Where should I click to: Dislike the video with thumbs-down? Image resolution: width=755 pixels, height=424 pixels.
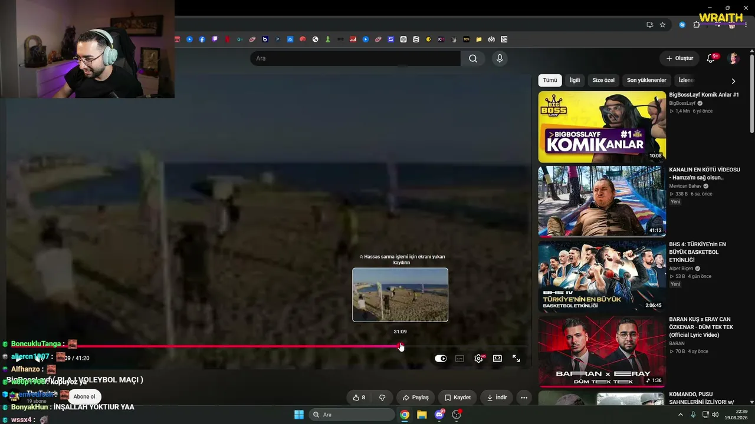tap(382, 397)
